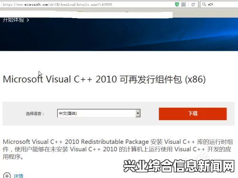The width and height of the screenshot is (238, 178).
Task: Click the chevron arrow after 开始体验
Action: tap(28, 20)
